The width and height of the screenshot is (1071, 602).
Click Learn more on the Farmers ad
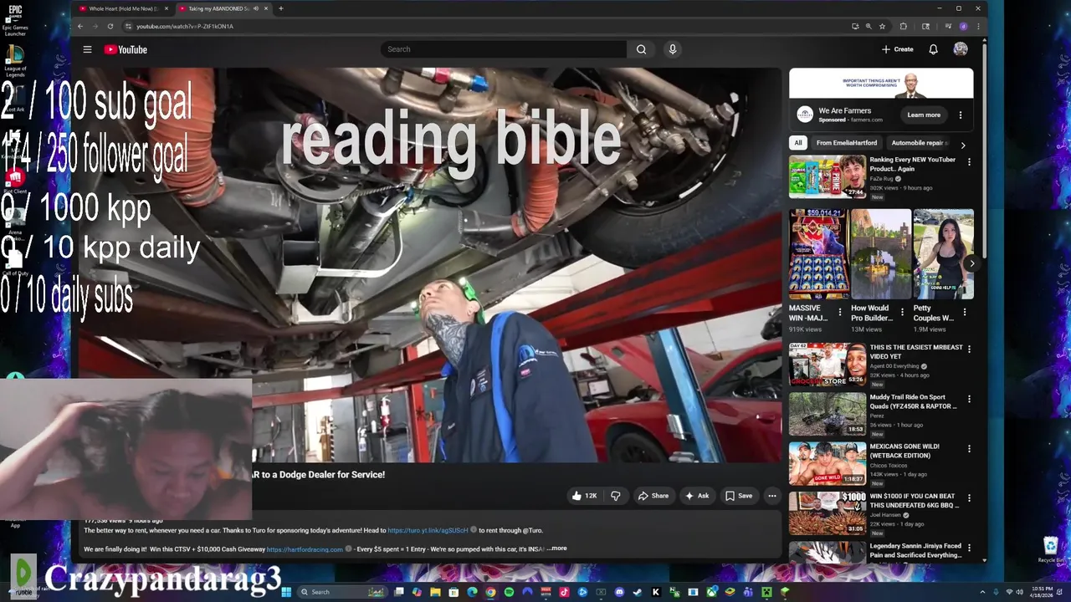coord(924,115)
